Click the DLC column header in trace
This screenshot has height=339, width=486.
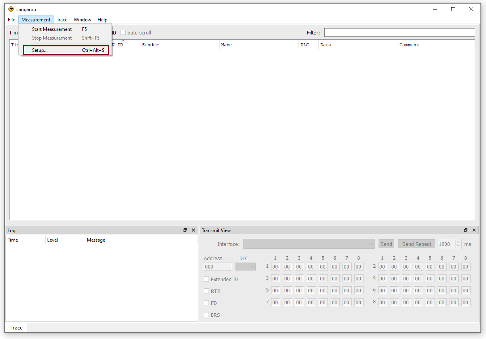[308, 45]
